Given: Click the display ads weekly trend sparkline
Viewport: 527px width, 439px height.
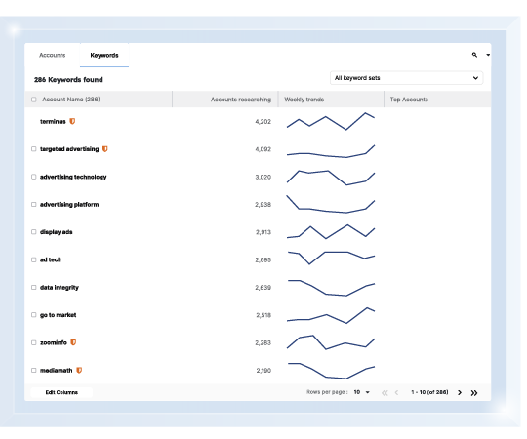Looking at the screenshot, I should (x=331, y=232).
